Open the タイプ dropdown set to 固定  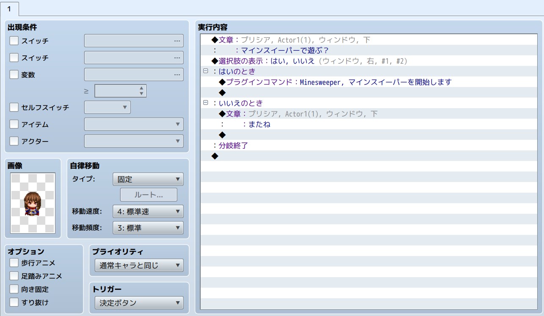148,179
